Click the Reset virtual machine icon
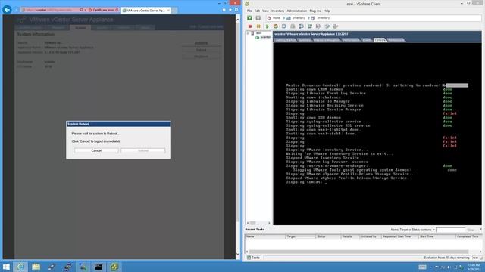This screenshot has width=485, height=272. (275, 26)
